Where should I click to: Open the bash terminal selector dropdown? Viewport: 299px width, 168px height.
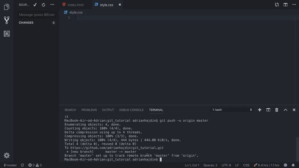click(x=232, y=110)
